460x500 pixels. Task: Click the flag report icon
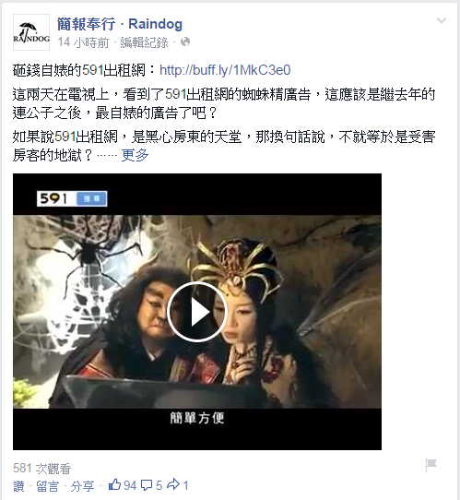431,465
